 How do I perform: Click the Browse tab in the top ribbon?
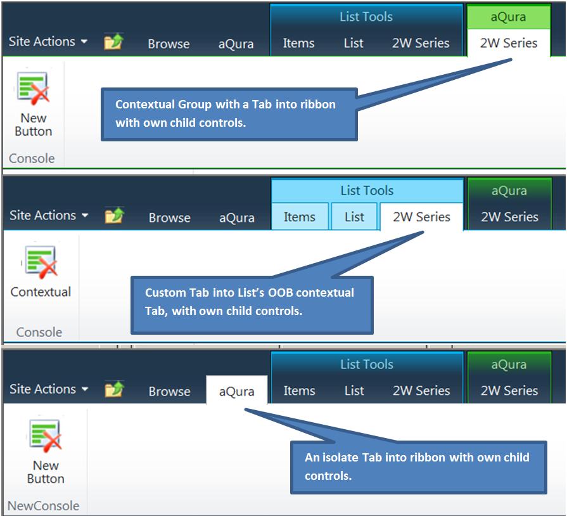pyautogui.click(x=168, y=44)
